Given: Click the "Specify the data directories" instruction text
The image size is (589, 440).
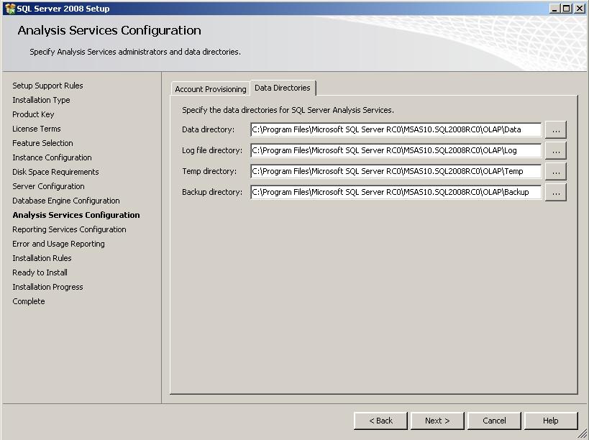Looking at the screenshot, I should point(288,110).
